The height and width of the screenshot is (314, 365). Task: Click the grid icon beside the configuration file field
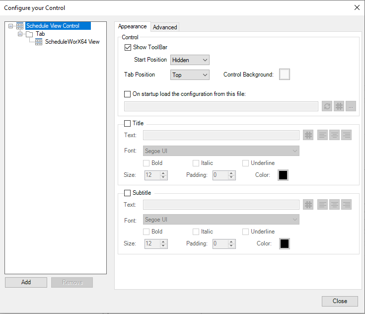click(339, 106)
